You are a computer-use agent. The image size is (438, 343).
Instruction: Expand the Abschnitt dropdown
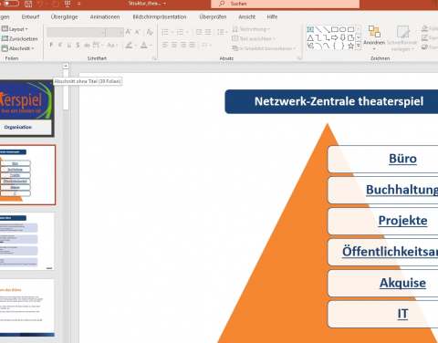coord(18,48)
